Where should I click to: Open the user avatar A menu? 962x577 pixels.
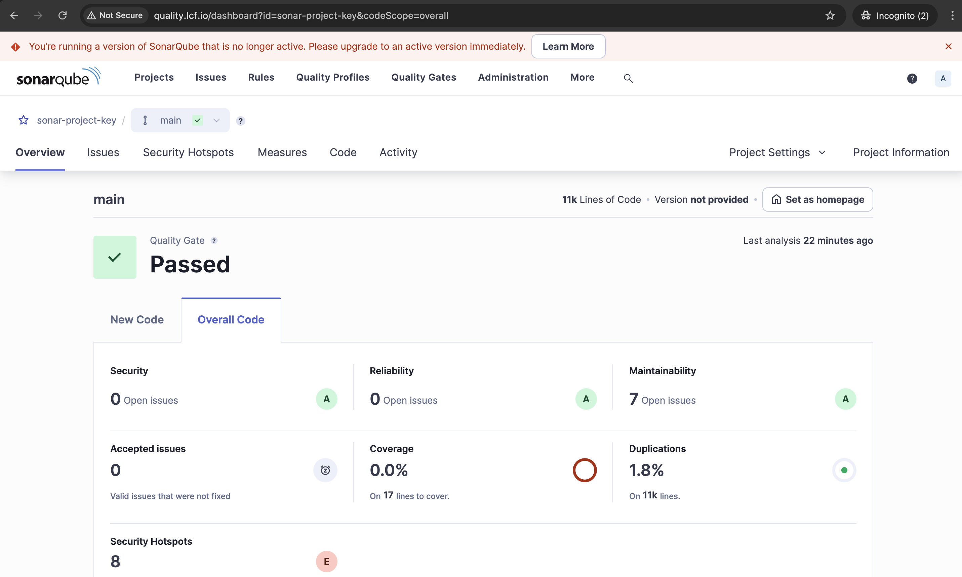point(943,78)
